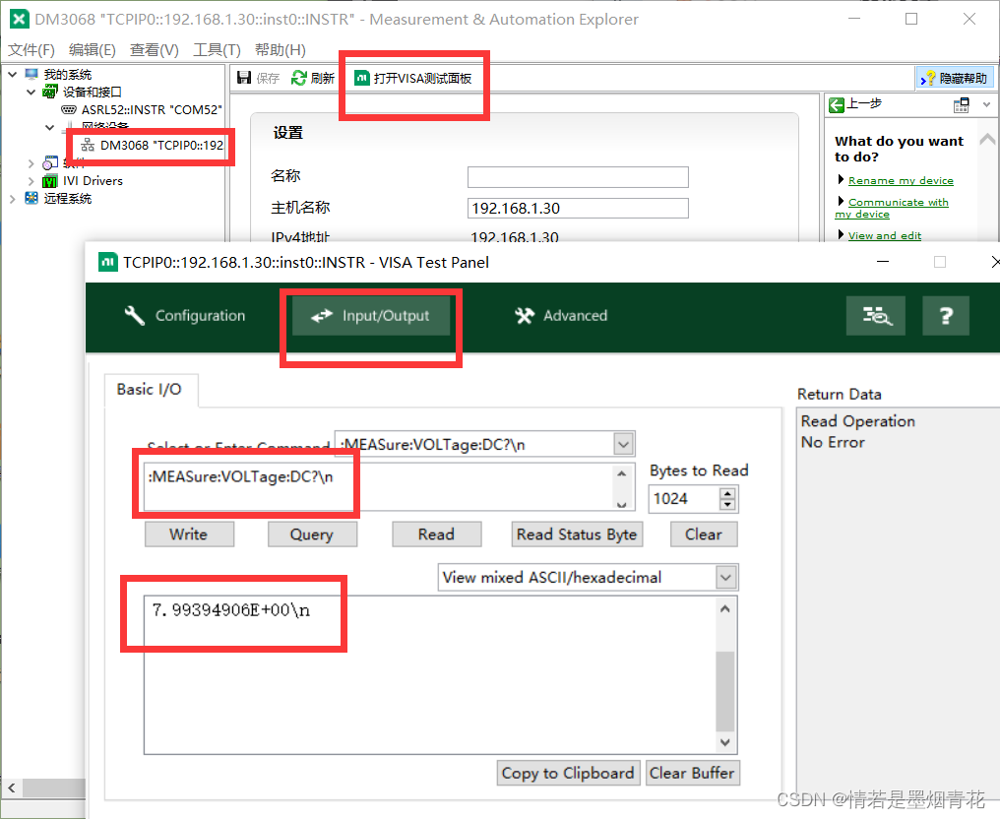Select the Basic I/O sub-tab
The height and width of the screenshot is (819, 1000).
(150, 389)
